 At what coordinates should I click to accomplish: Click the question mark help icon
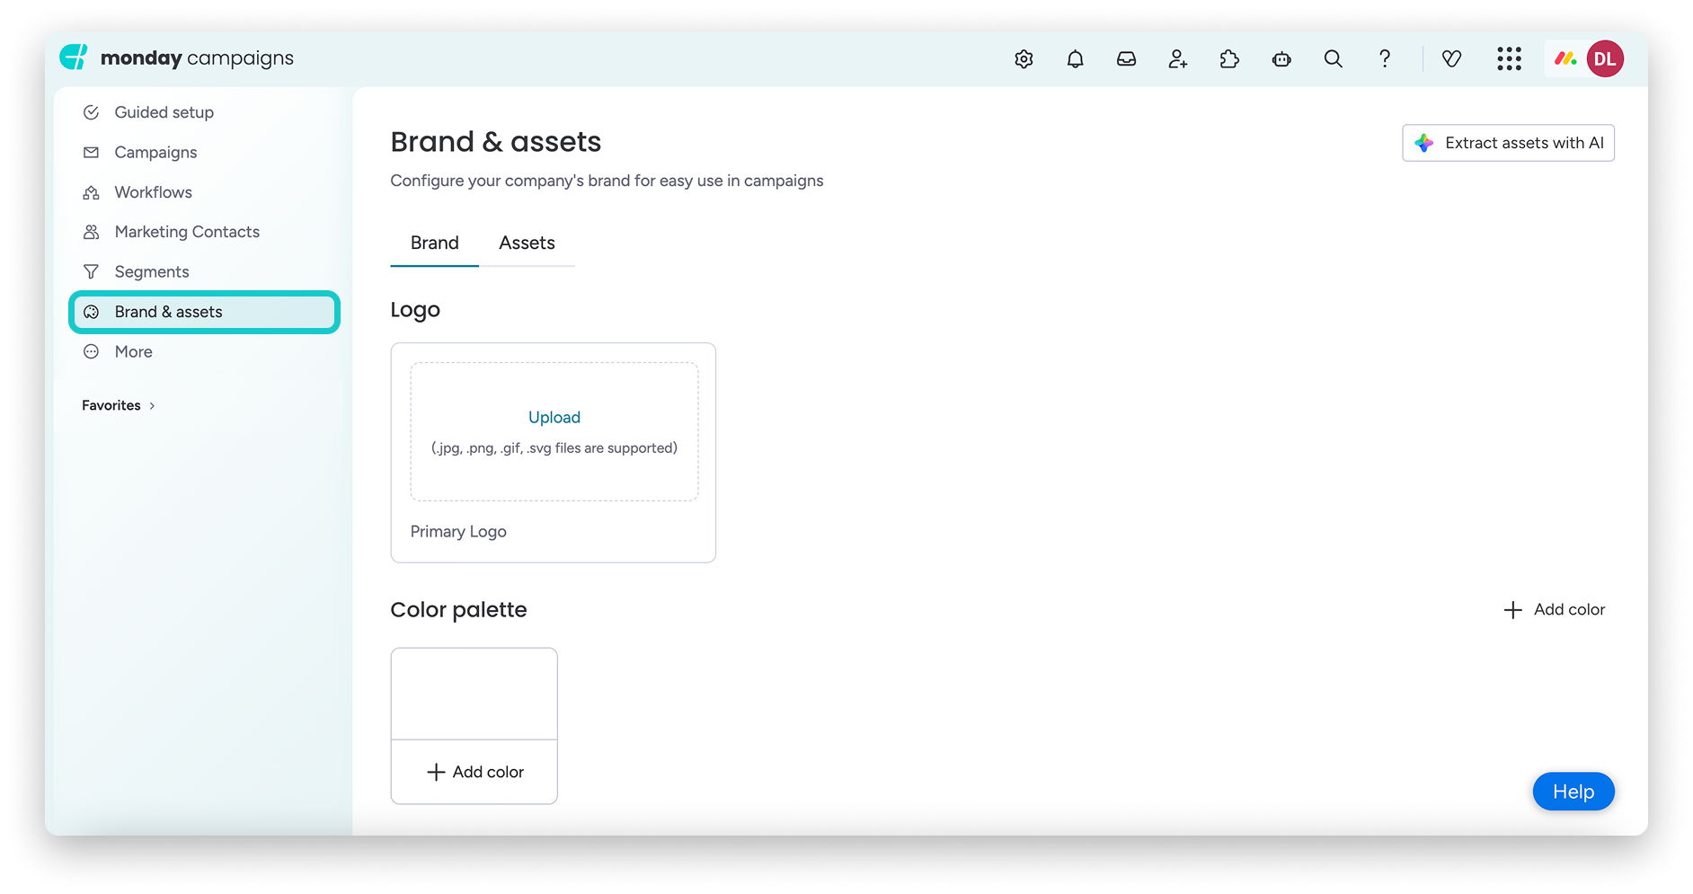click(x=1385, y=59)
